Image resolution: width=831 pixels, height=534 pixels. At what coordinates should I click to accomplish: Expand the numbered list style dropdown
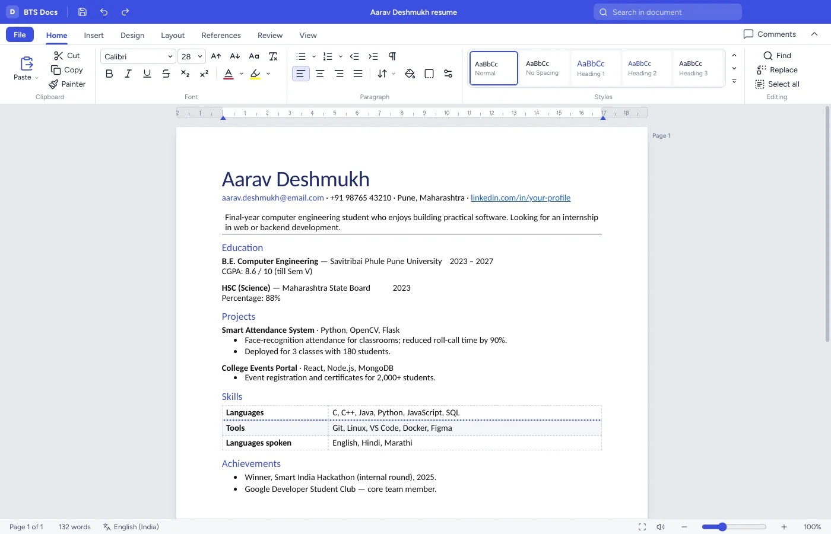(341, 56)
